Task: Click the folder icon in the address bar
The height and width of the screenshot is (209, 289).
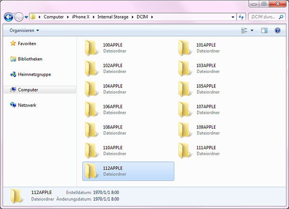Action: pos(33,17)
